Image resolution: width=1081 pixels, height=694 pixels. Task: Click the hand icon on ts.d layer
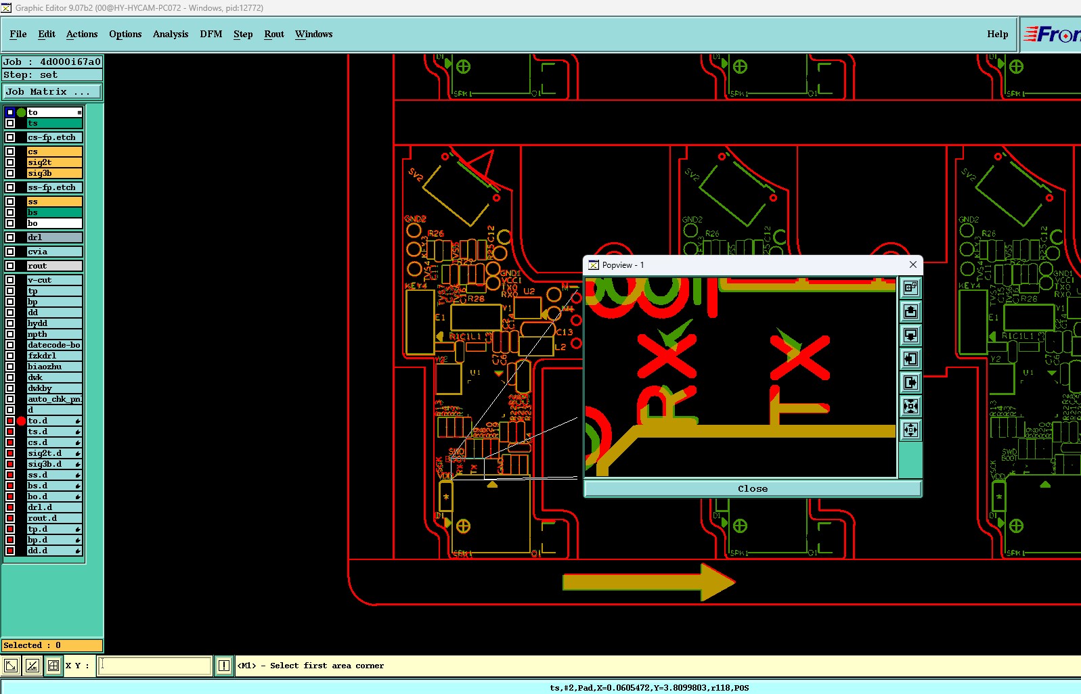point(78,432)
